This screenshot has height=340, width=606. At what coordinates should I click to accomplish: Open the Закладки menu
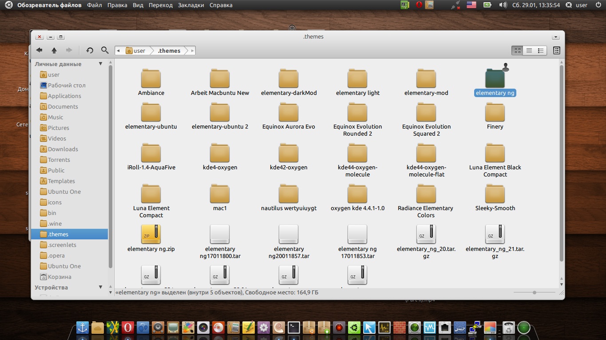click(191, 5)
